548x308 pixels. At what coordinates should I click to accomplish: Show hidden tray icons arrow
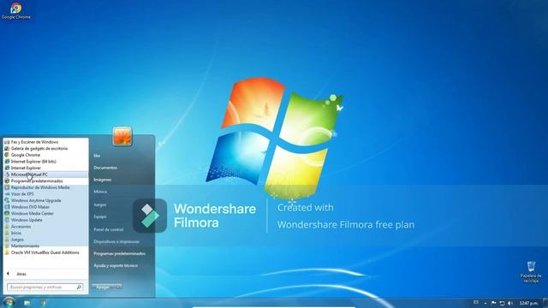(x=485, y=303)
